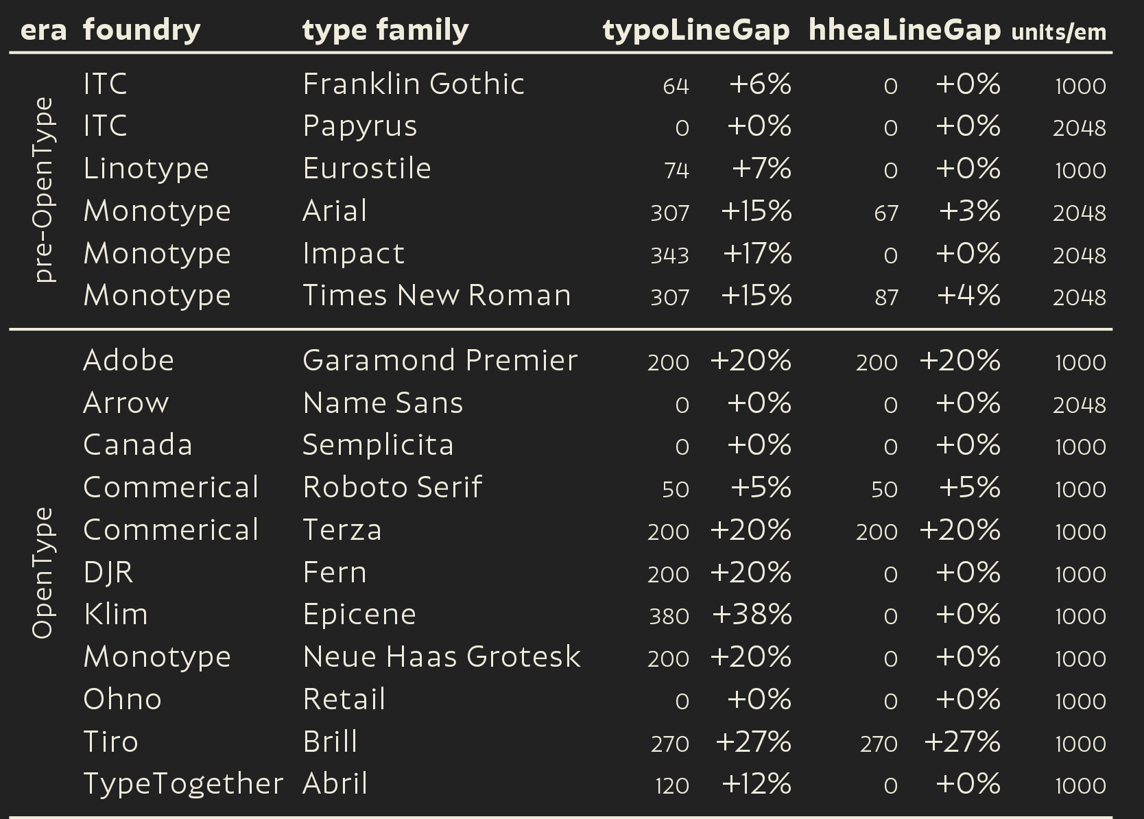Click the Times New Roman row name
The image size is (1144, 819).
click(x=437, y=295)
